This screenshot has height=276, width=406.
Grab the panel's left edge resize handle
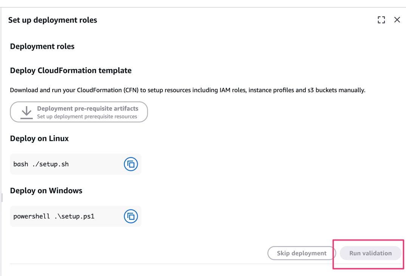tap(2, 197)
